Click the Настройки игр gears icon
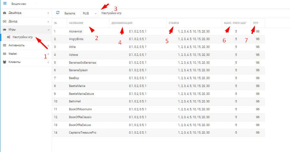This screenshot has height=152, width=290. (9, 37)
